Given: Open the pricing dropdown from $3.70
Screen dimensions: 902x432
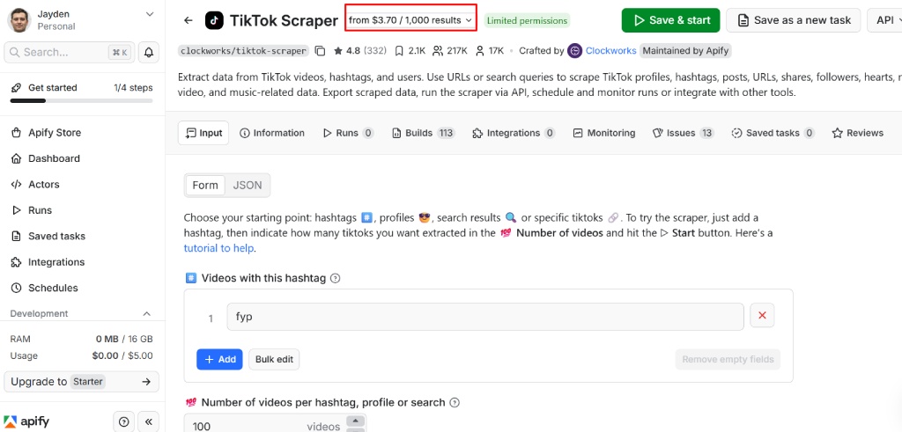Looking at the screenshot, I should [x=410, y=20].
